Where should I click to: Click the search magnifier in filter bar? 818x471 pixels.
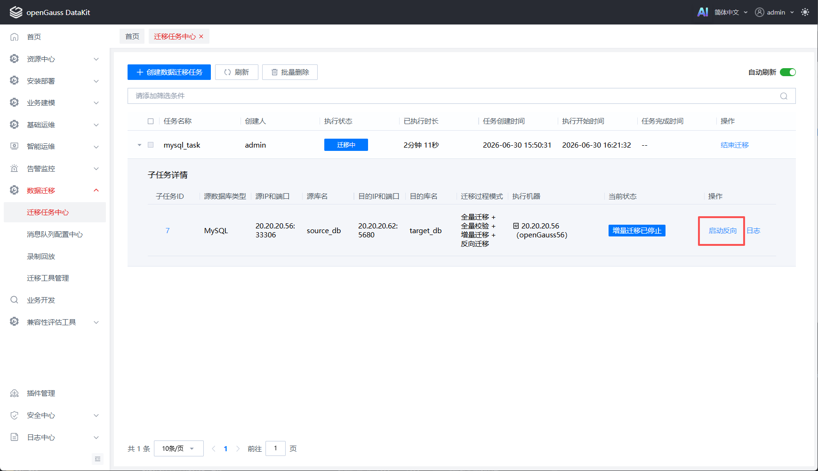784,96
